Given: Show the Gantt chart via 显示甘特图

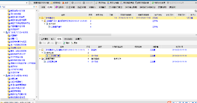Looking at the screenshot, I should click(x=113, y=3).
